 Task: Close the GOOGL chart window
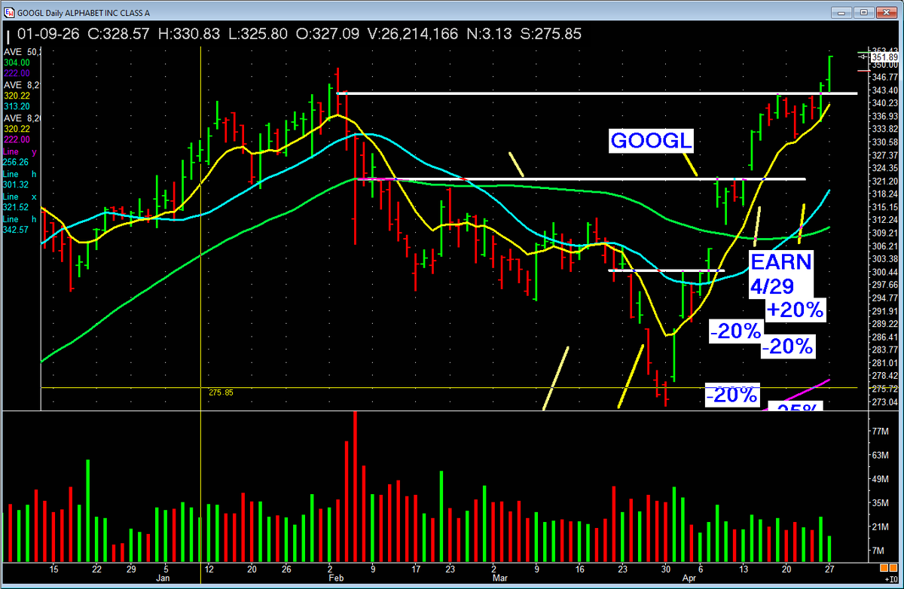(885, 11)
